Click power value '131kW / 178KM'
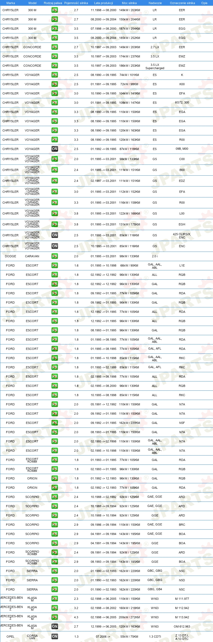 129,224
